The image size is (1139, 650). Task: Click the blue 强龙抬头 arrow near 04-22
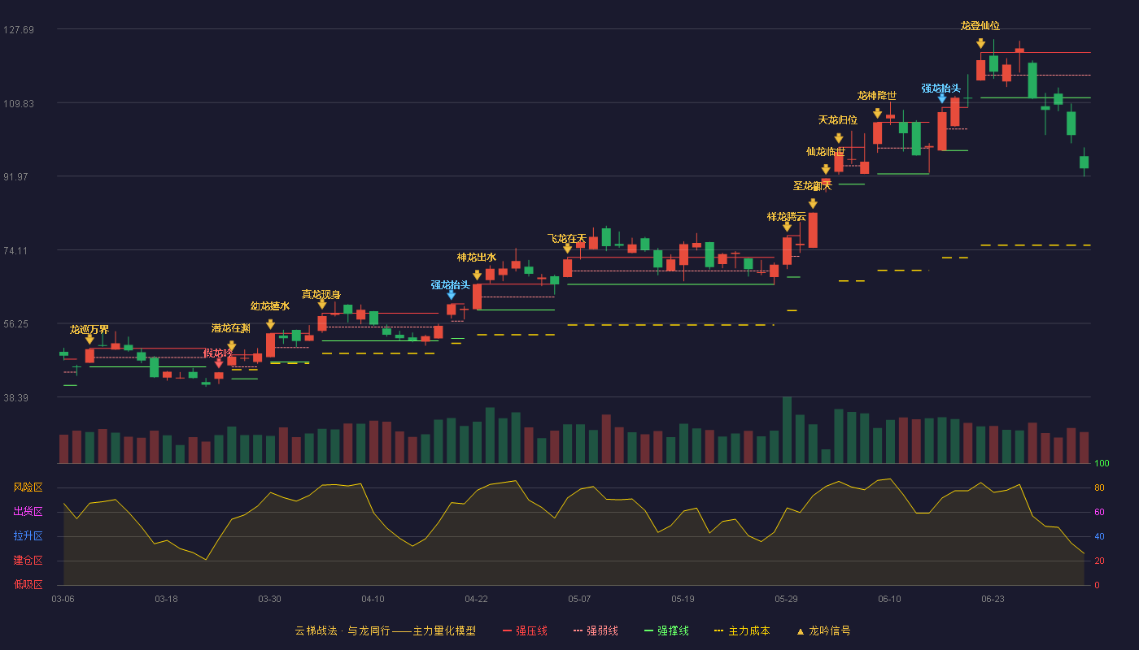click(x=451, y=295)
